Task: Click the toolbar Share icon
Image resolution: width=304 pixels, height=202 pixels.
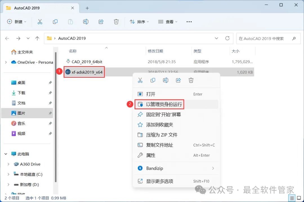Action: pos(101,22)
